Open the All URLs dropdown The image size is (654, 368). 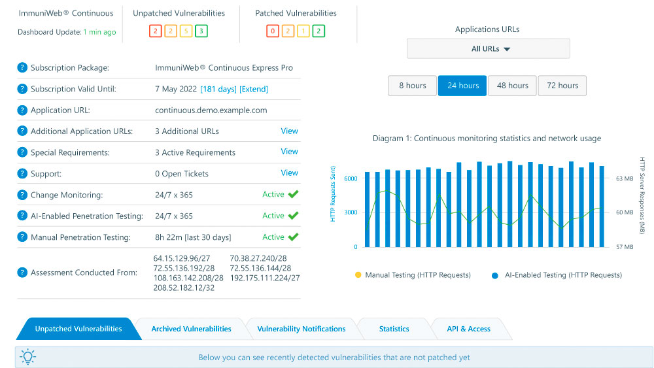[x=488, y=49]
